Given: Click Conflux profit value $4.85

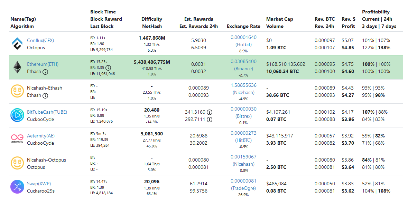Looking at the screenshot, I should coord(348,48).
